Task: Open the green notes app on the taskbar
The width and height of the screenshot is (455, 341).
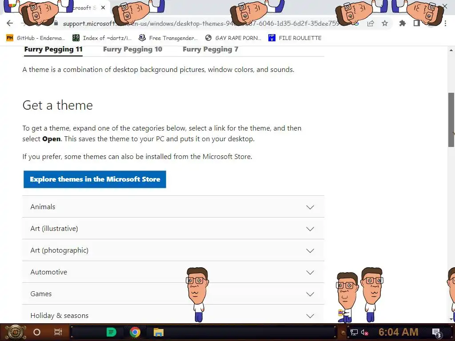Action: pyautogui.click(x=111, y=332)
